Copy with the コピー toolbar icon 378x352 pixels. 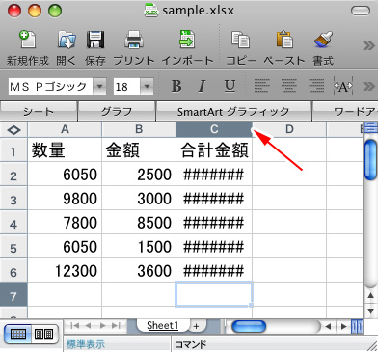(x=240, y=40)
